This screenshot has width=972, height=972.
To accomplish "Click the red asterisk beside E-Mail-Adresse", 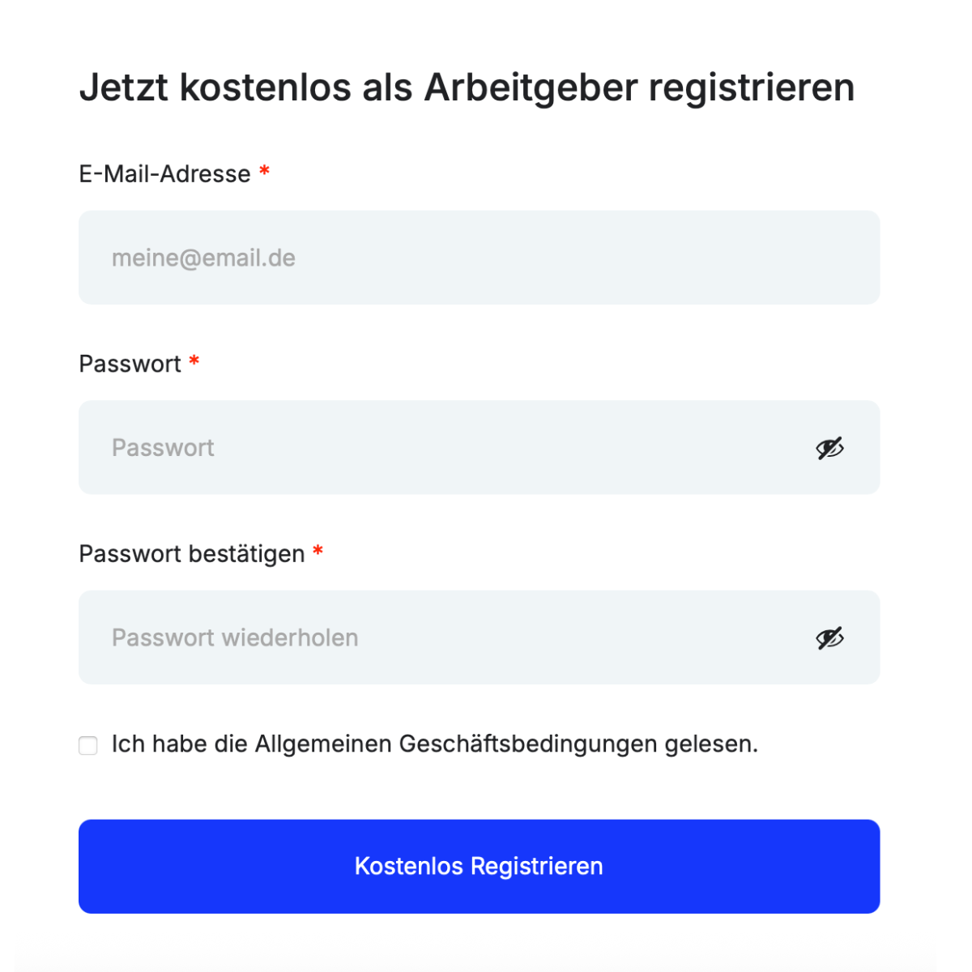I will pos(264,172).
